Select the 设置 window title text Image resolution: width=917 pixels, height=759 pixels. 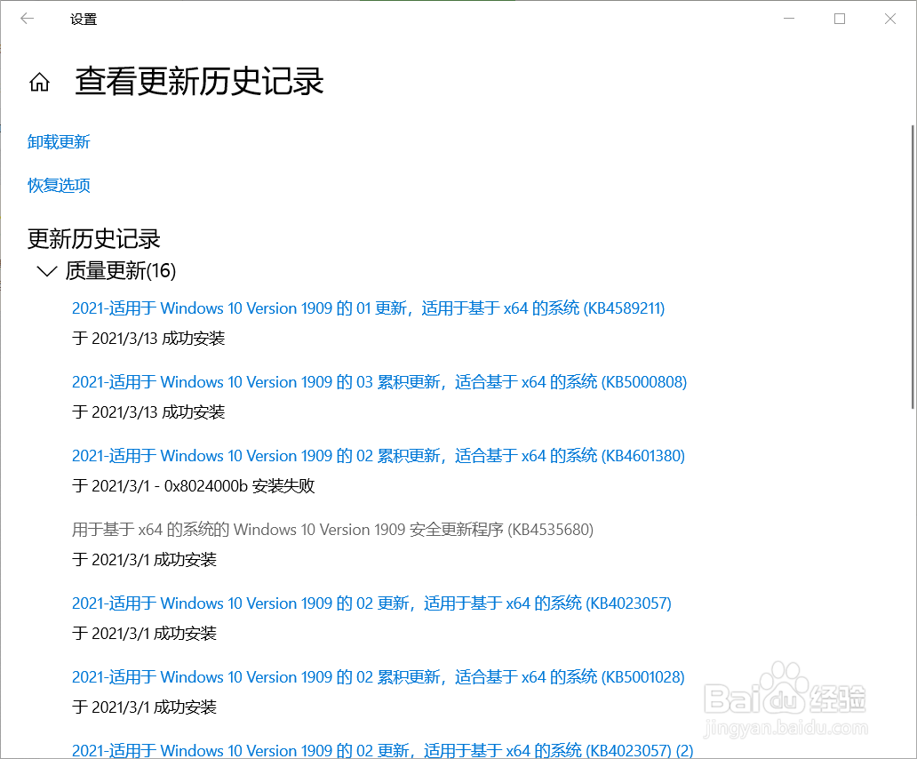point(83,20)
